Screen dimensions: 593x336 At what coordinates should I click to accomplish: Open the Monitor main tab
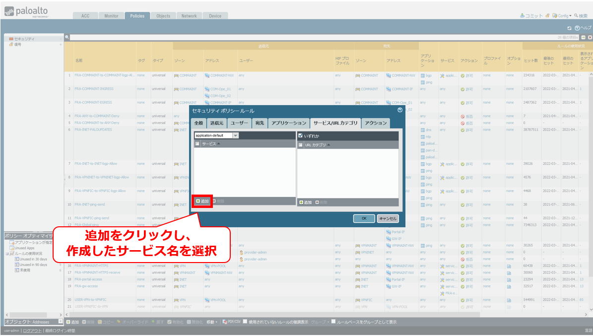[x=111, y=16]
